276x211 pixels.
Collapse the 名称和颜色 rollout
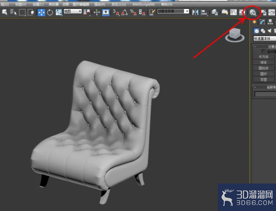tap(264, 87)
